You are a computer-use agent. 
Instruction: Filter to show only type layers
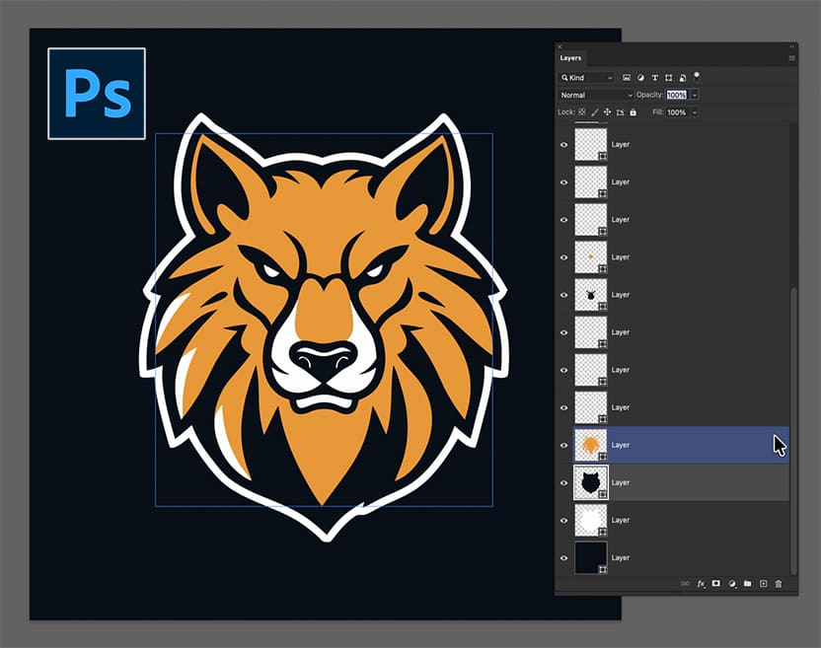654,77
